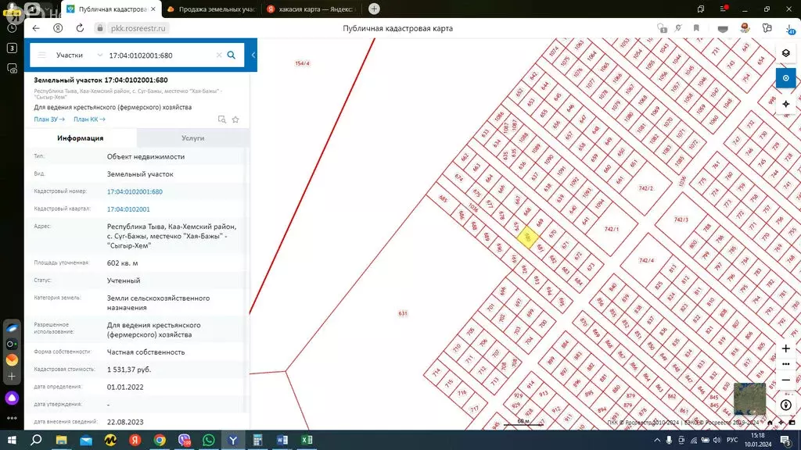Show hidden system tray icons
801x450 pixels.
tap(657, 440)
